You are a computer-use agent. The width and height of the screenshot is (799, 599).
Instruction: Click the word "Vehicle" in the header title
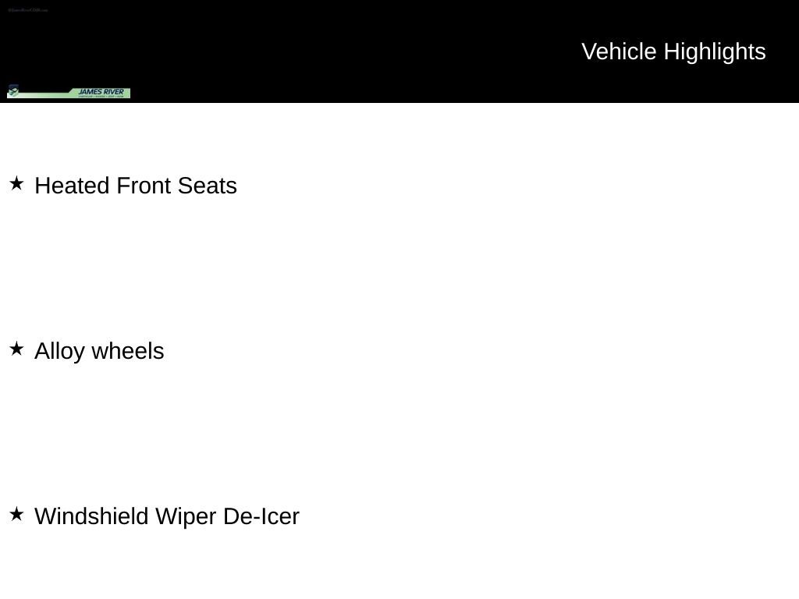click(620, 51)
